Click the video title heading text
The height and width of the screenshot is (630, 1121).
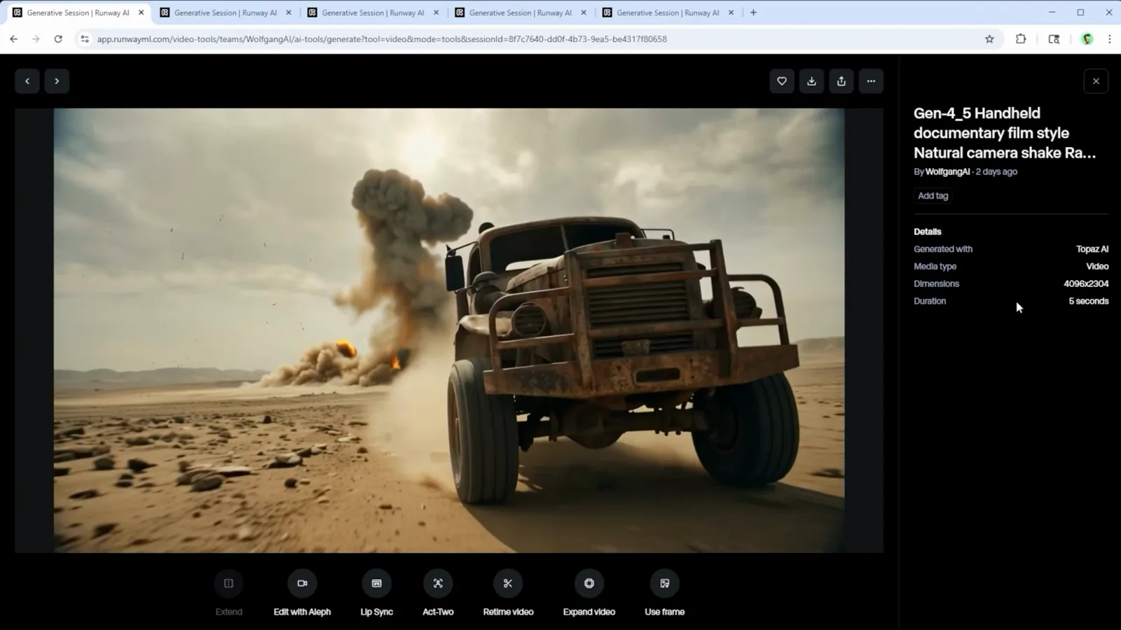pos(1005,133)
